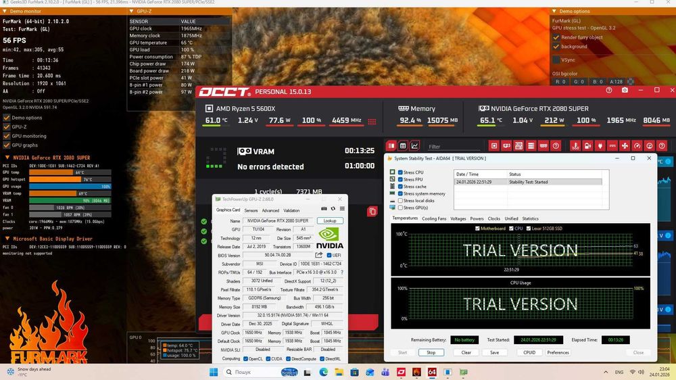The image size is (676, 380).
Task: Open Microsoft Edge from the taskbar
Action: 323,372
